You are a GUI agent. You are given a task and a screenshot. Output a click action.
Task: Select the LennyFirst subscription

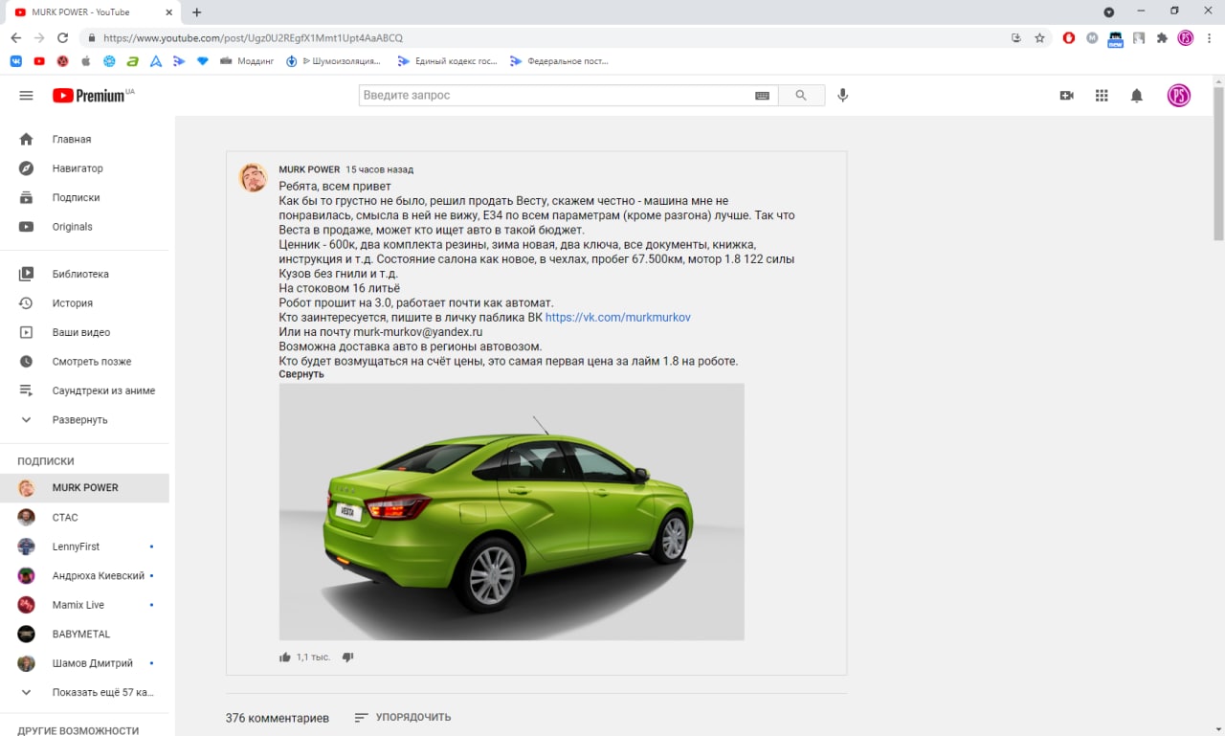point(84,546)
